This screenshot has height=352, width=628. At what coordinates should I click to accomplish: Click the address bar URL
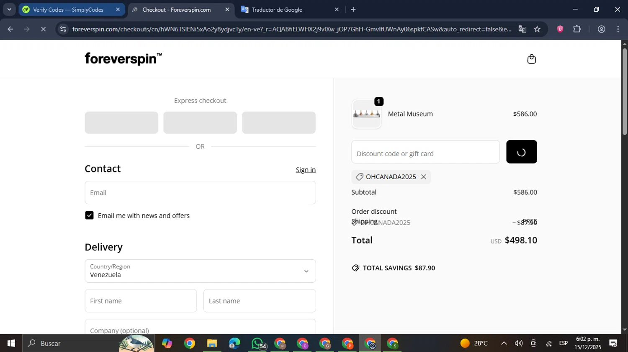click(291, 29)
